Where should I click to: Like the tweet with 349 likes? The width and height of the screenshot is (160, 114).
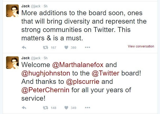tap(66, 108)
